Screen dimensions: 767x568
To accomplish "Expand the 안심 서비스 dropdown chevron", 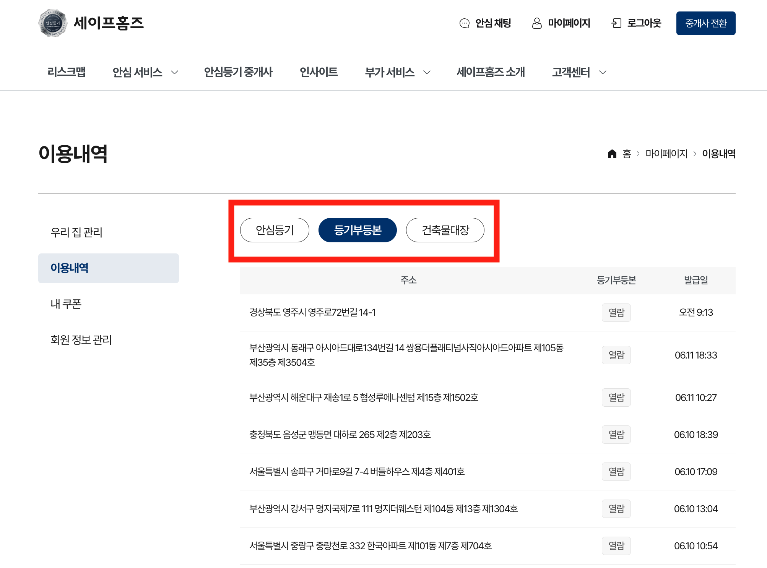I will 174,72.
